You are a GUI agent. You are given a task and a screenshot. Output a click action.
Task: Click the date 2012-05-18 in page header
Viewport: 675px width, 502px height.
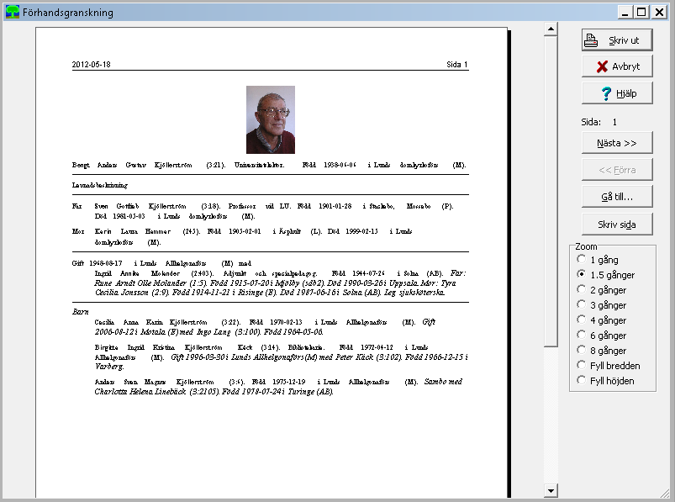click(92, 65)
